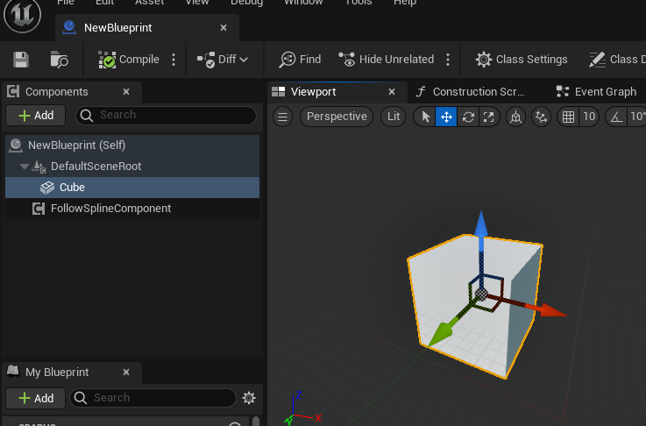Open Compile options three-dot menu

[x=174, y=60]
